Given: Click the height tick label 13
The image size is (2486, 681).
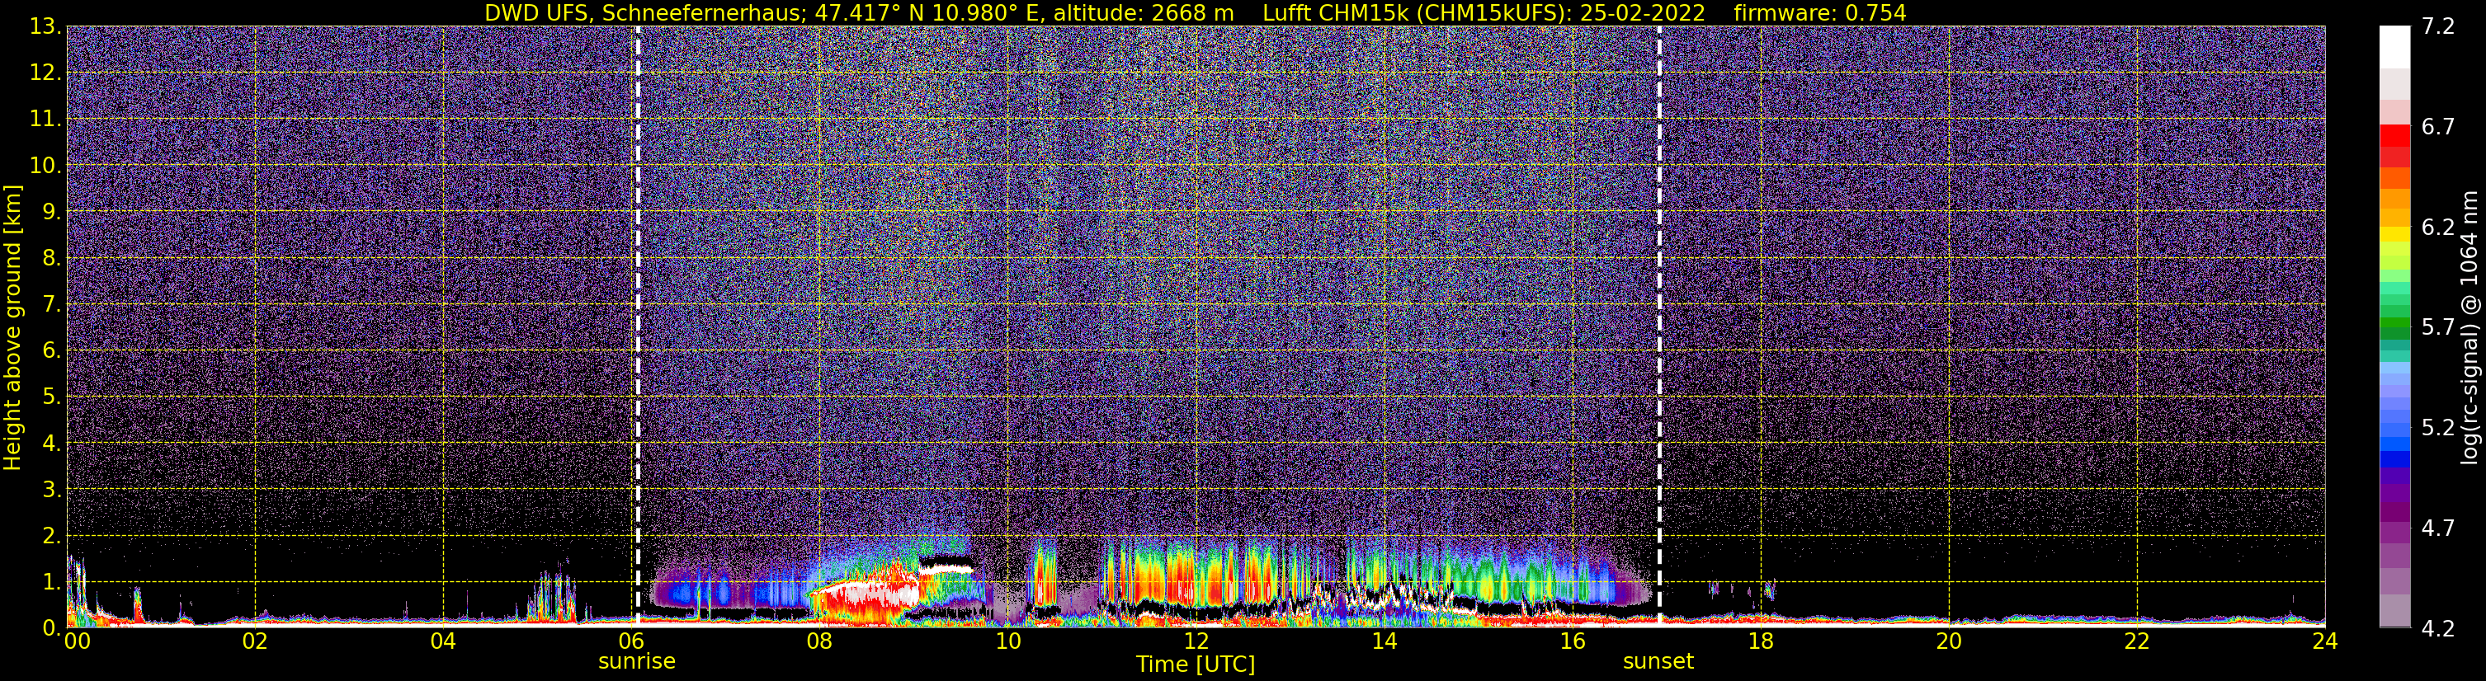Looking at the screenshot, I should point(45,27).
